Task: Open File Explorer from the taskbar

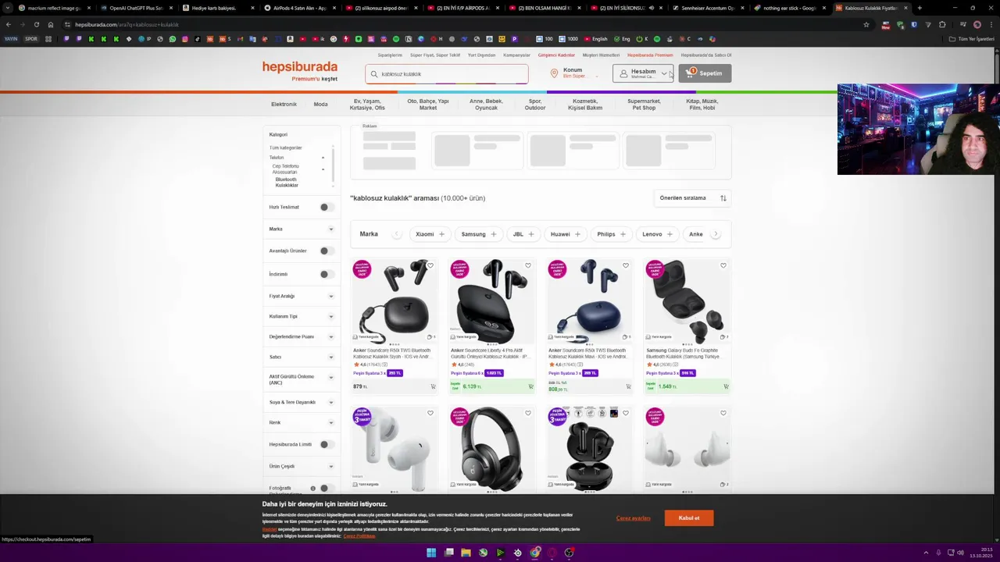Action: pyautogui.click(x=466, y=553)
